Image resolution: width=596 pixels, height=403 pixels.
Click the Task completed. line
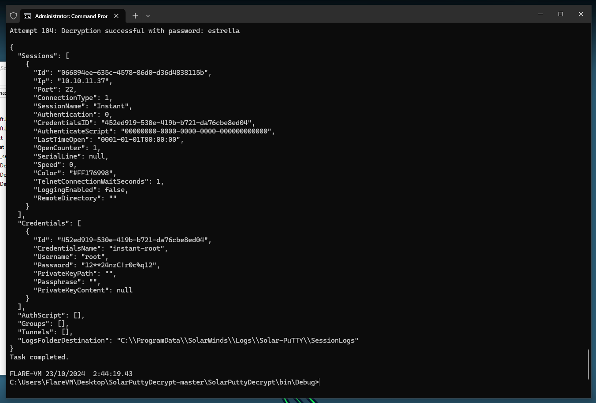click(x=39, y=357)
